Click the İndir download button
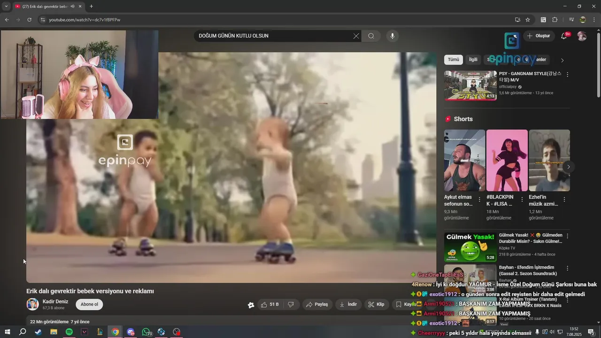Screen dimensions: 601x338 coord(348,305)
